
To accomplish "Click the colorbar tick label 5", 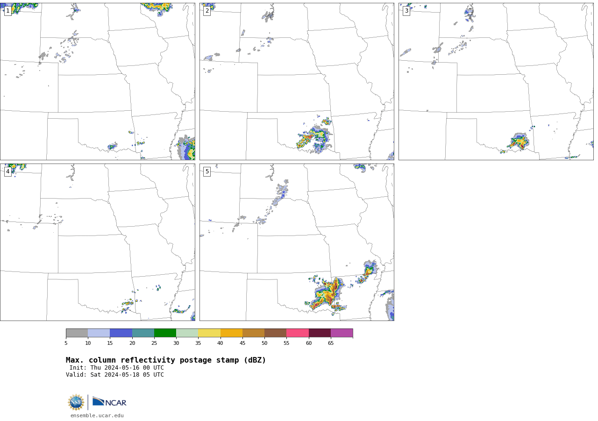I will [x=66, y=343].
